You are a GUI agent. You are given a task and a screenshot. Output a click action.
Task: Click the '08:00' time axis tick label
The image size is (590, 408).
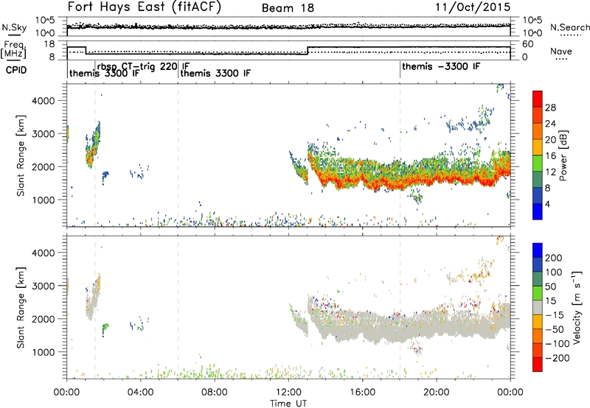[215, 393]
